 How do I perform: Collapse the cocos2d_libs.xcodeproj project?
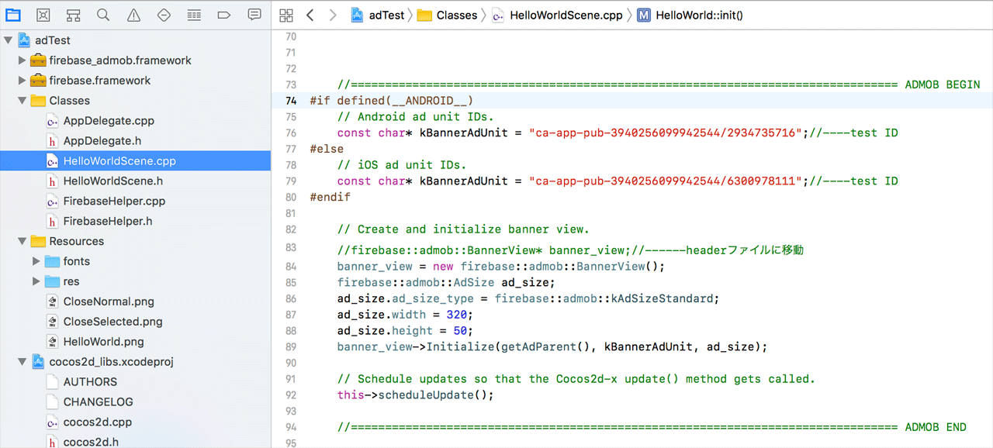point(22,362)
